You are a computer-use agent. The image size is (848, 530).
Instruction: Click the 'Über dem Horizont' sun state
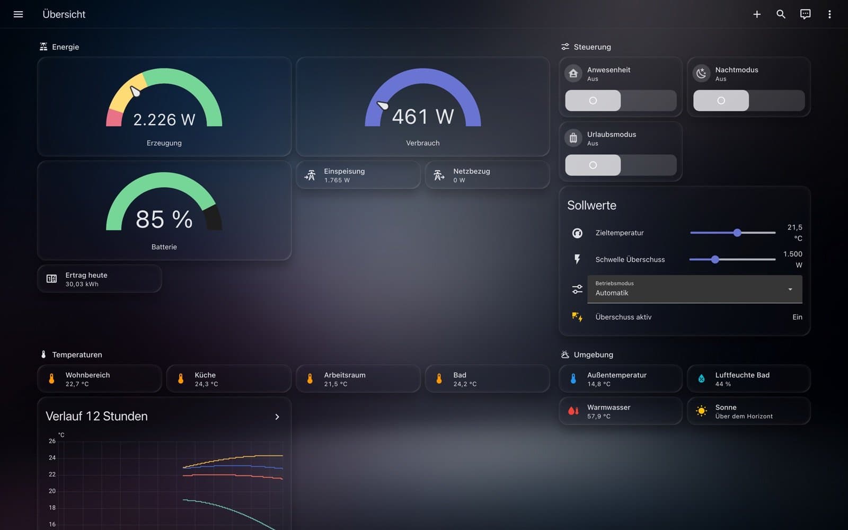point(744,417)
